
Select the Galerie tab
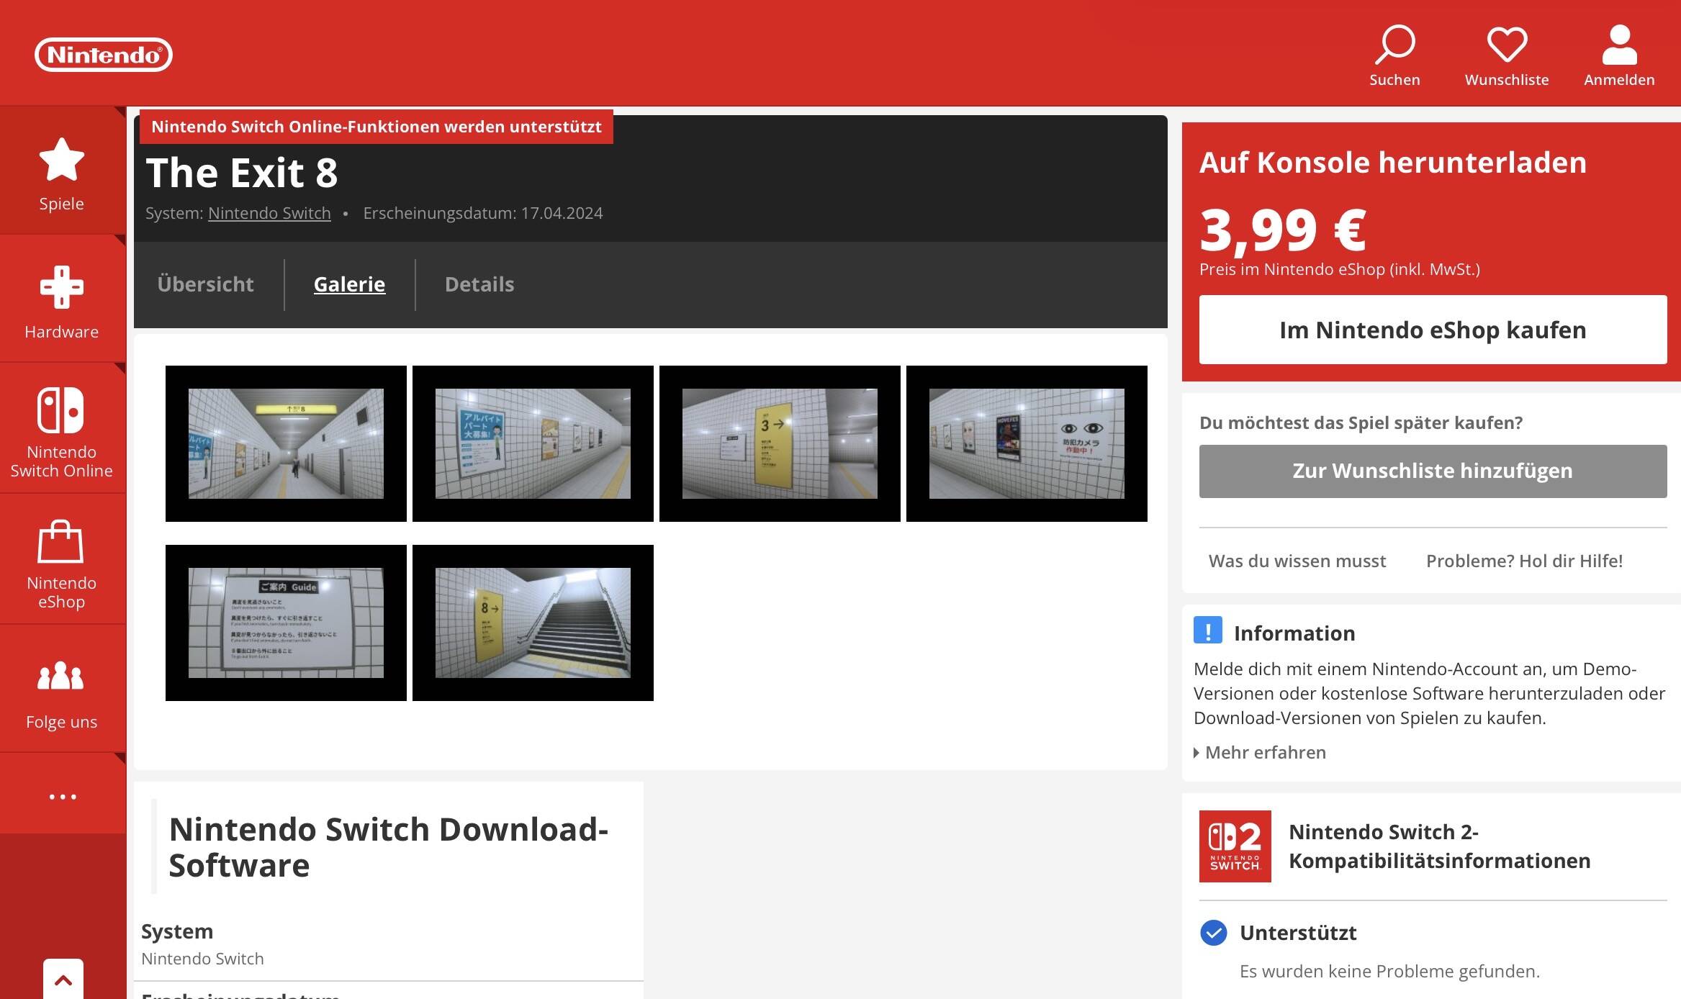pos(349,284)
